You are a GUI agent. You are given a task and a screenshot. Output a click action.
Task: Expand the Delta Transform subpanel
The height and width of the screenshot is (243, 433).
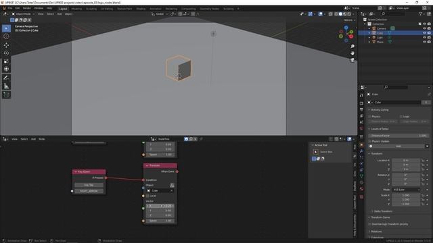373,211
